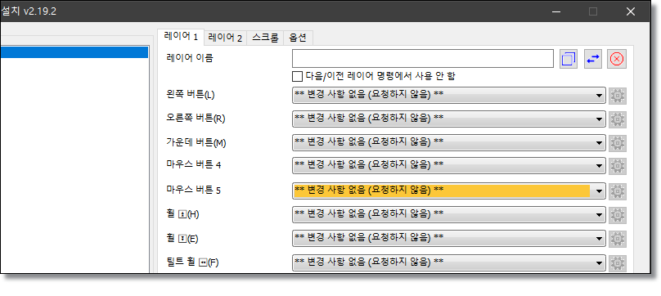Expand the 휠 (E) dropdown
Screen dimensions: 661x296
tap(449, 238)
